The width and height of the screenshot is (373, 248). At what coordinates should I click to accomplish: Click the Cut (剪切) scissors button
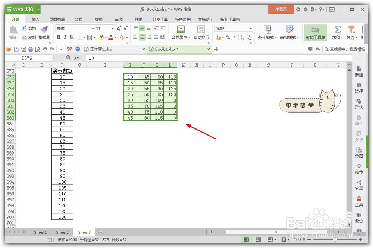click(x=29, y=28)
